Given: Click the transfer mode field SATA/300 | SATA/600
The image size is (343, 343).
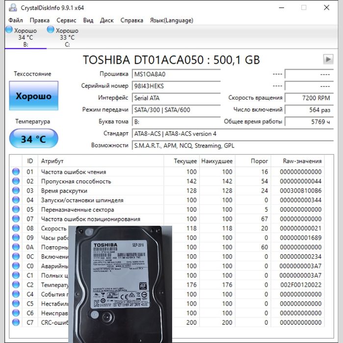Looking at the screenshot, I should click(176, 110).
